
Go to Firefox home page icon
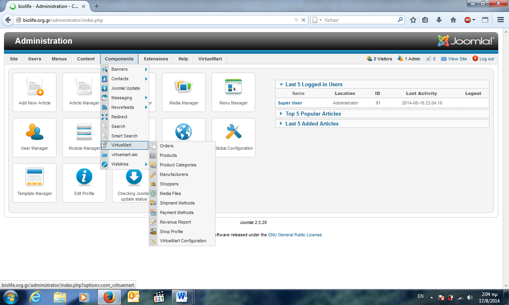(453, 20)
